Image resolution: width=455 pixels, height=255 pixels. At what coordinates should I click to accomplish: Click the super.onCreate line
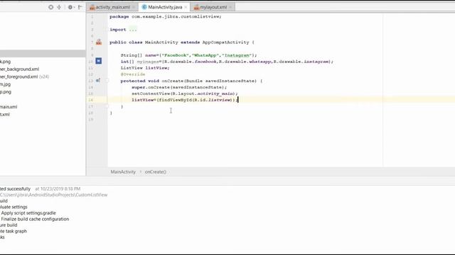click(179, 87)
